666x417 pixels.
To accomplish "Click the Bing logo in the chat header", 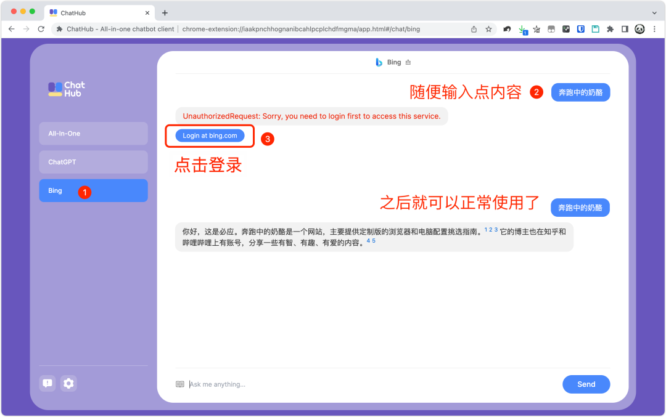I will (379, 62).
